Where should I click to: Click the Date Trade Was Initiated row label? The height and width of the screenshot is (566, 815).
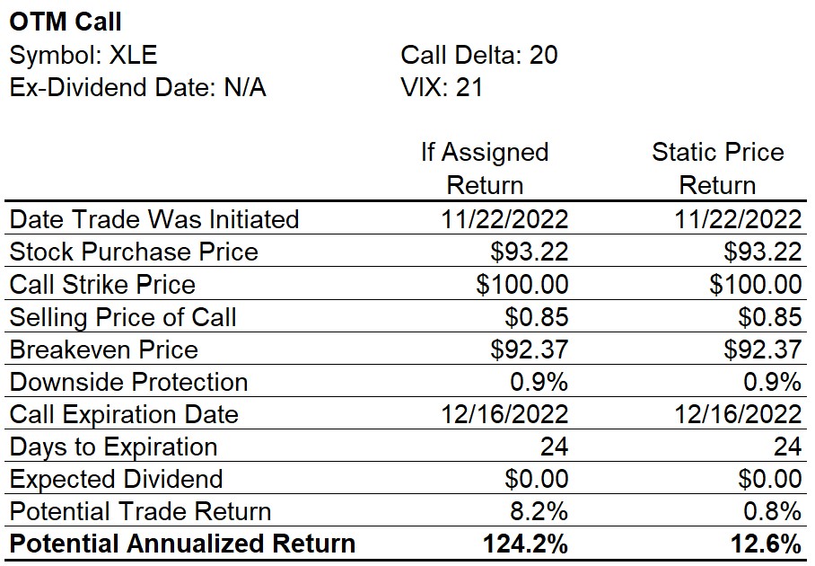click(x=154, y=219)
